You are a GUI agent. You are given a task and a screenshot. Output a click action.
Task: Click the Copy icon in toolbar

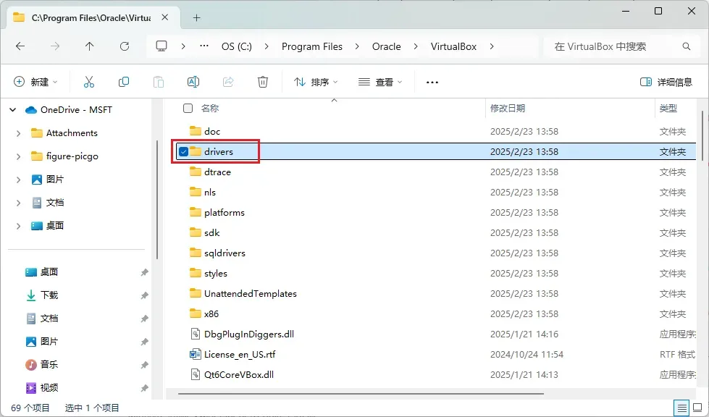click(124, 82)
